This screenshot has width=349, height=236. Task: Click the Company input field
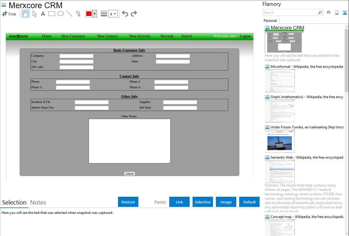point(76,56)
